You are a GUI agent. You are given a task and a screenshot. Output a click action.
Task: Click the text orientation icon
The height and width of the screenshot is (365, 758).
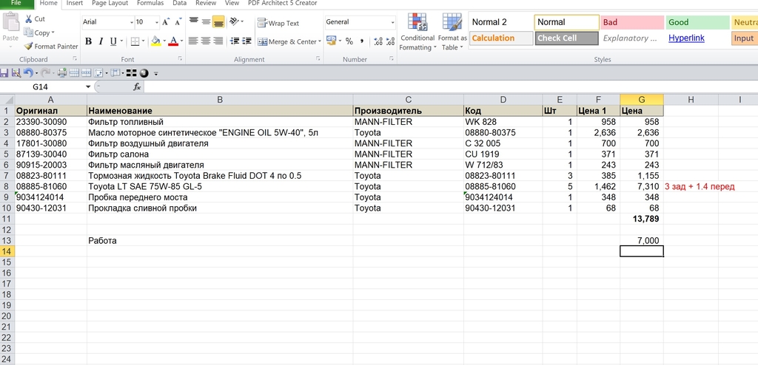point(234,21)
